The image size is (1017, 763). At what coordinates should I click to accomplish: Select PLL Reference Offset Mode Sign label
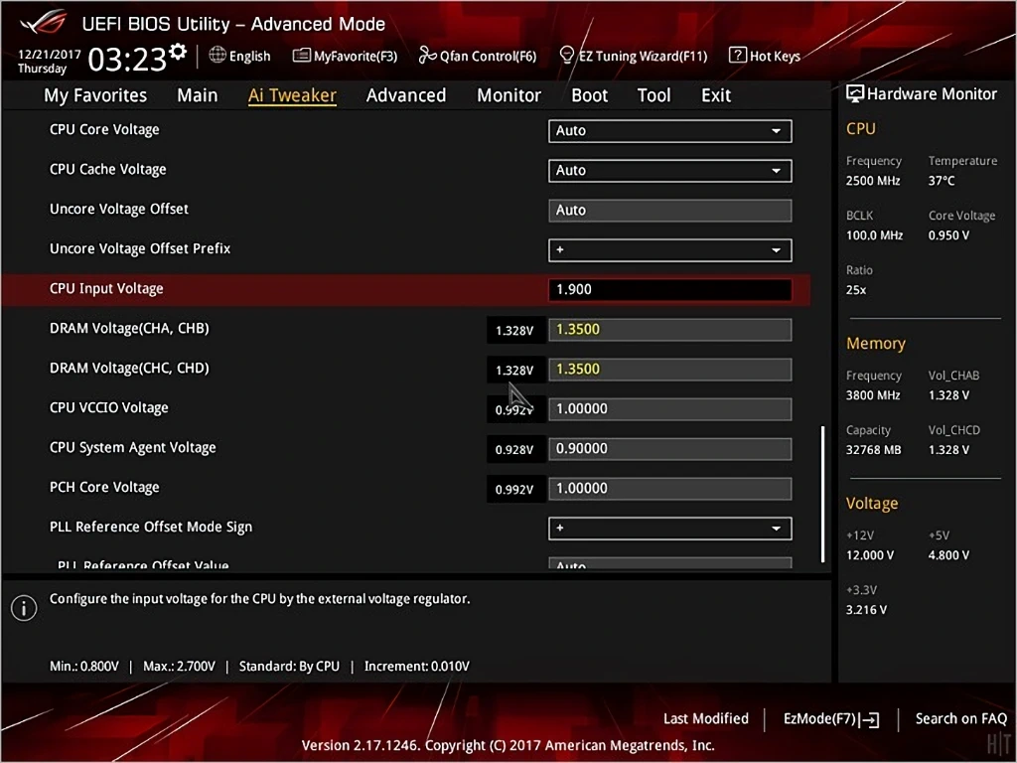[151, 527]
